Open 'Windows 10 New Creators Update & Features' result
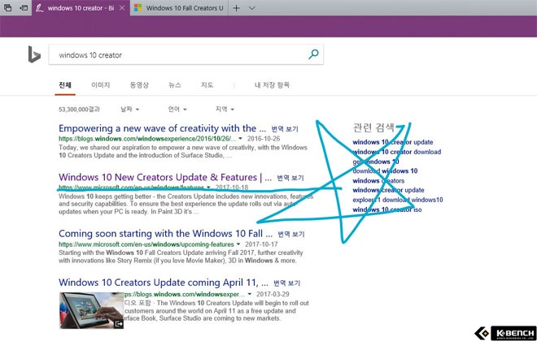 165,177
